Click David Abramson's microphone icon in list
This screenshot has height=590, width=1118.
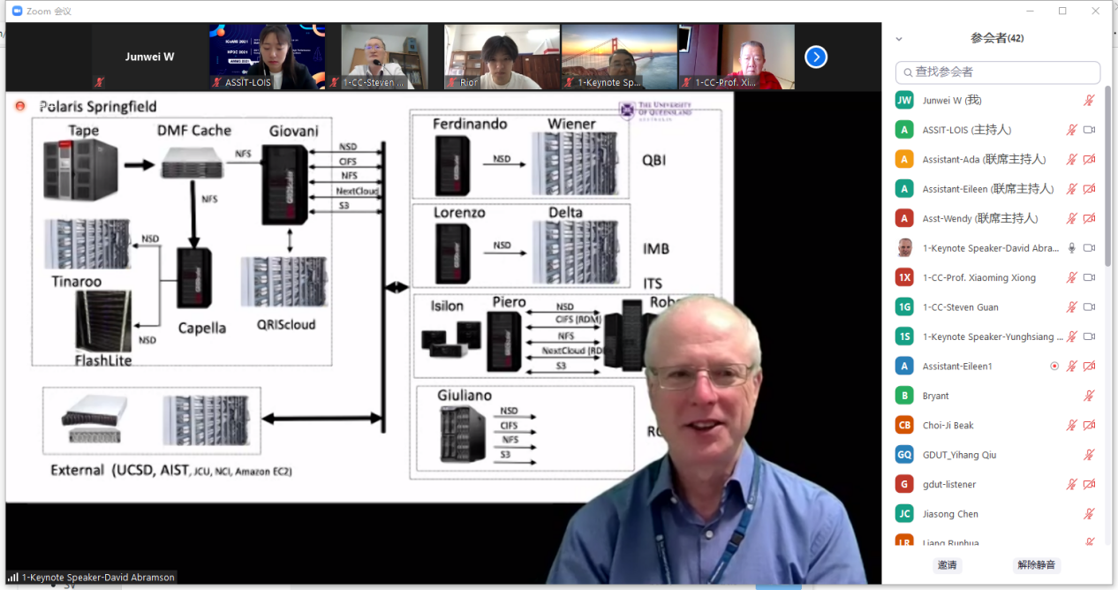click(x=1072, y=248)
